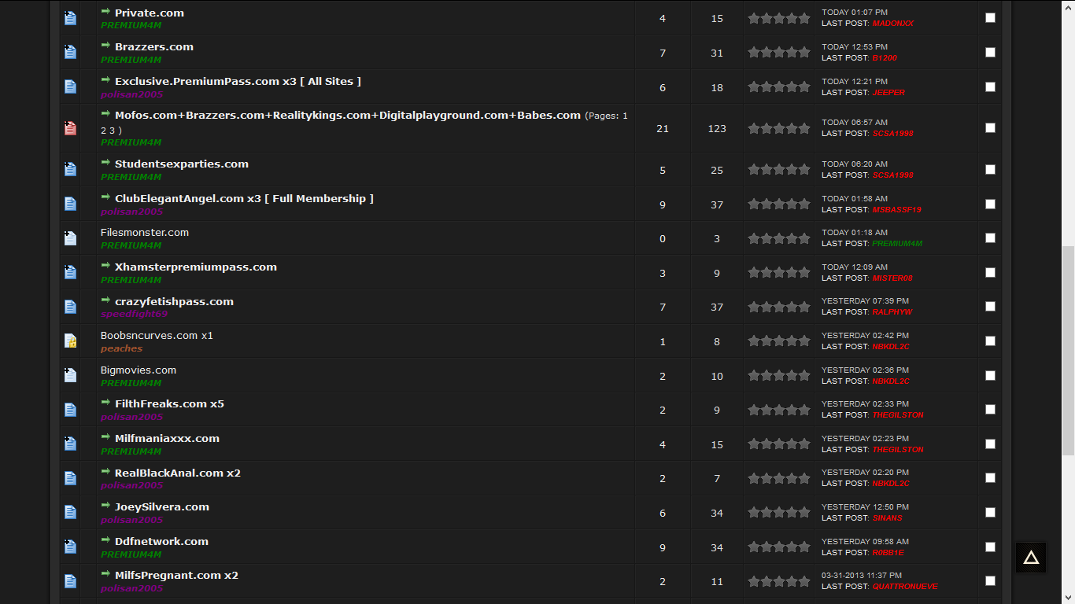Click the red hot-thread icon for Mofos.com thread
This screenshot has width=1075, height=604.
[x=70, y=128]
